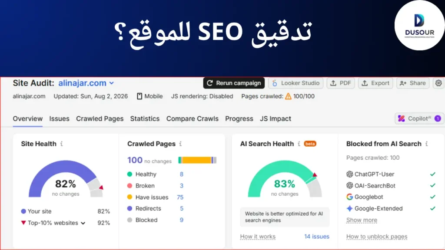Share the site audit
This screenshot has height=250, width=445.
413,83
